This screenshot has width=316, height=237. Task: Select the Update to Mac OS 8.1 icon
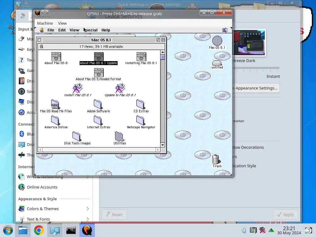[x=120, y=88]
